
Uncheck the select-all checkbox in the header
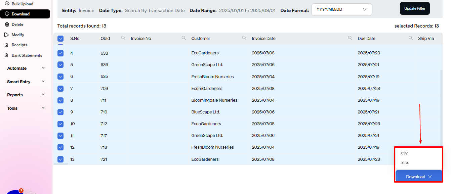coord(60,38)
